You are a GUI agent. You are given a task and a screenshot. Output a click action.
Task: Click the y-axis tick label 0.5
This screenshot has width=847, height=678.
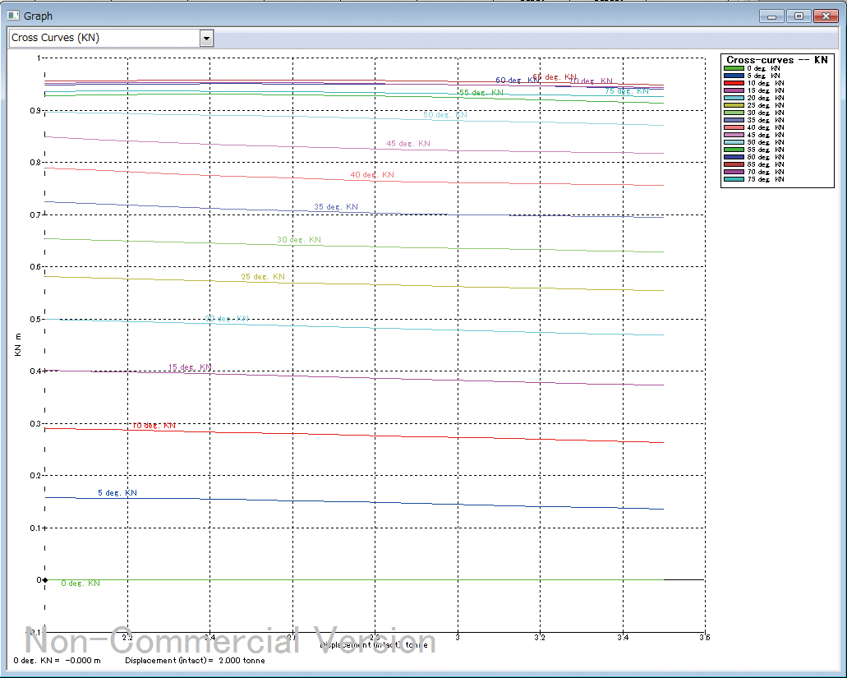coord(35,320)
